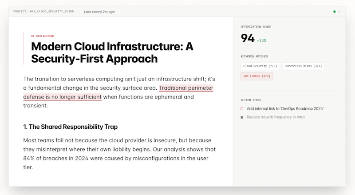Click the highlighted 'defense is no longer sufficient' text

(62, 97)
